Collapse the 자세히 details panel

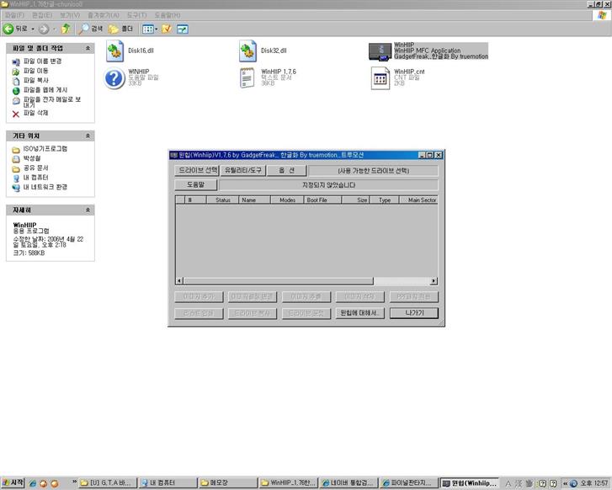pos(88,210)
